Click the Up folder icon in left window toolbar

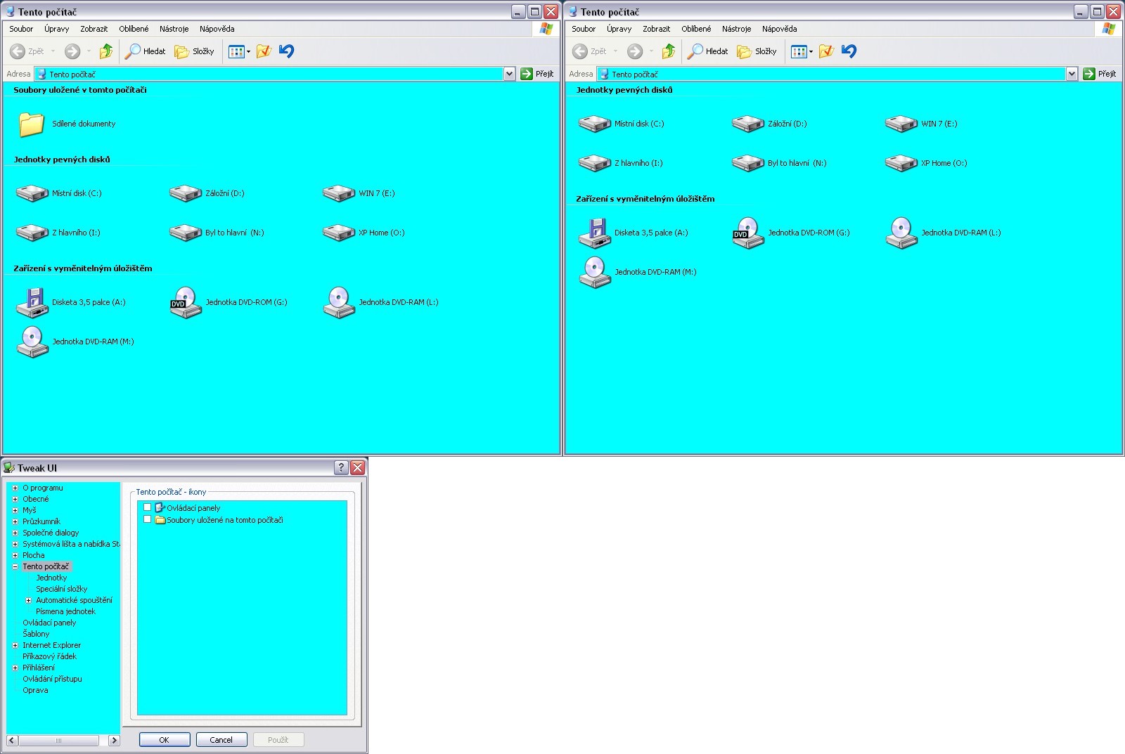(106, 51)
